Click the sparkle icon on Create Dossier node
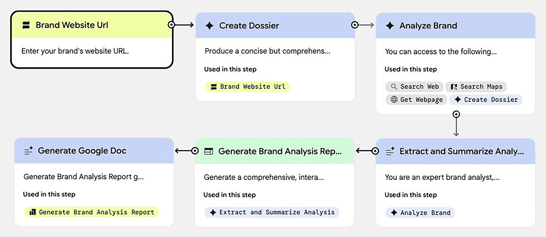This screenshot has width=546, height=237. point(210,26)
